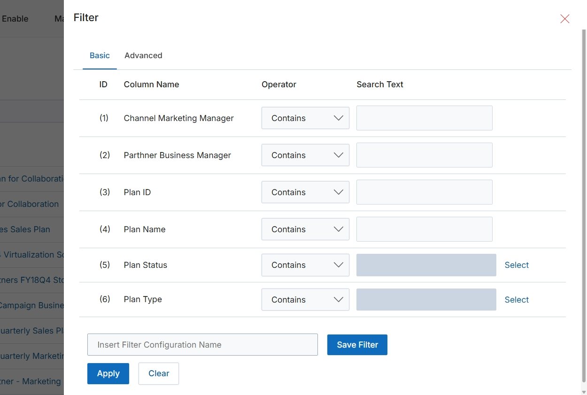Screen dimensions: 587x395
Task: Open the Advanced filter tab
Action: tap(143, 55)
